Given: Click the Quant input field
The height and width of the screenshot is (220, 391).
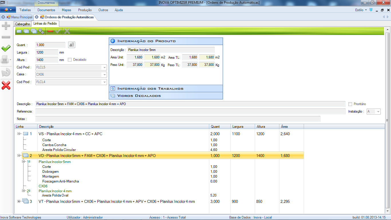Looking at the screenshot, I should (x=50, y=45).
